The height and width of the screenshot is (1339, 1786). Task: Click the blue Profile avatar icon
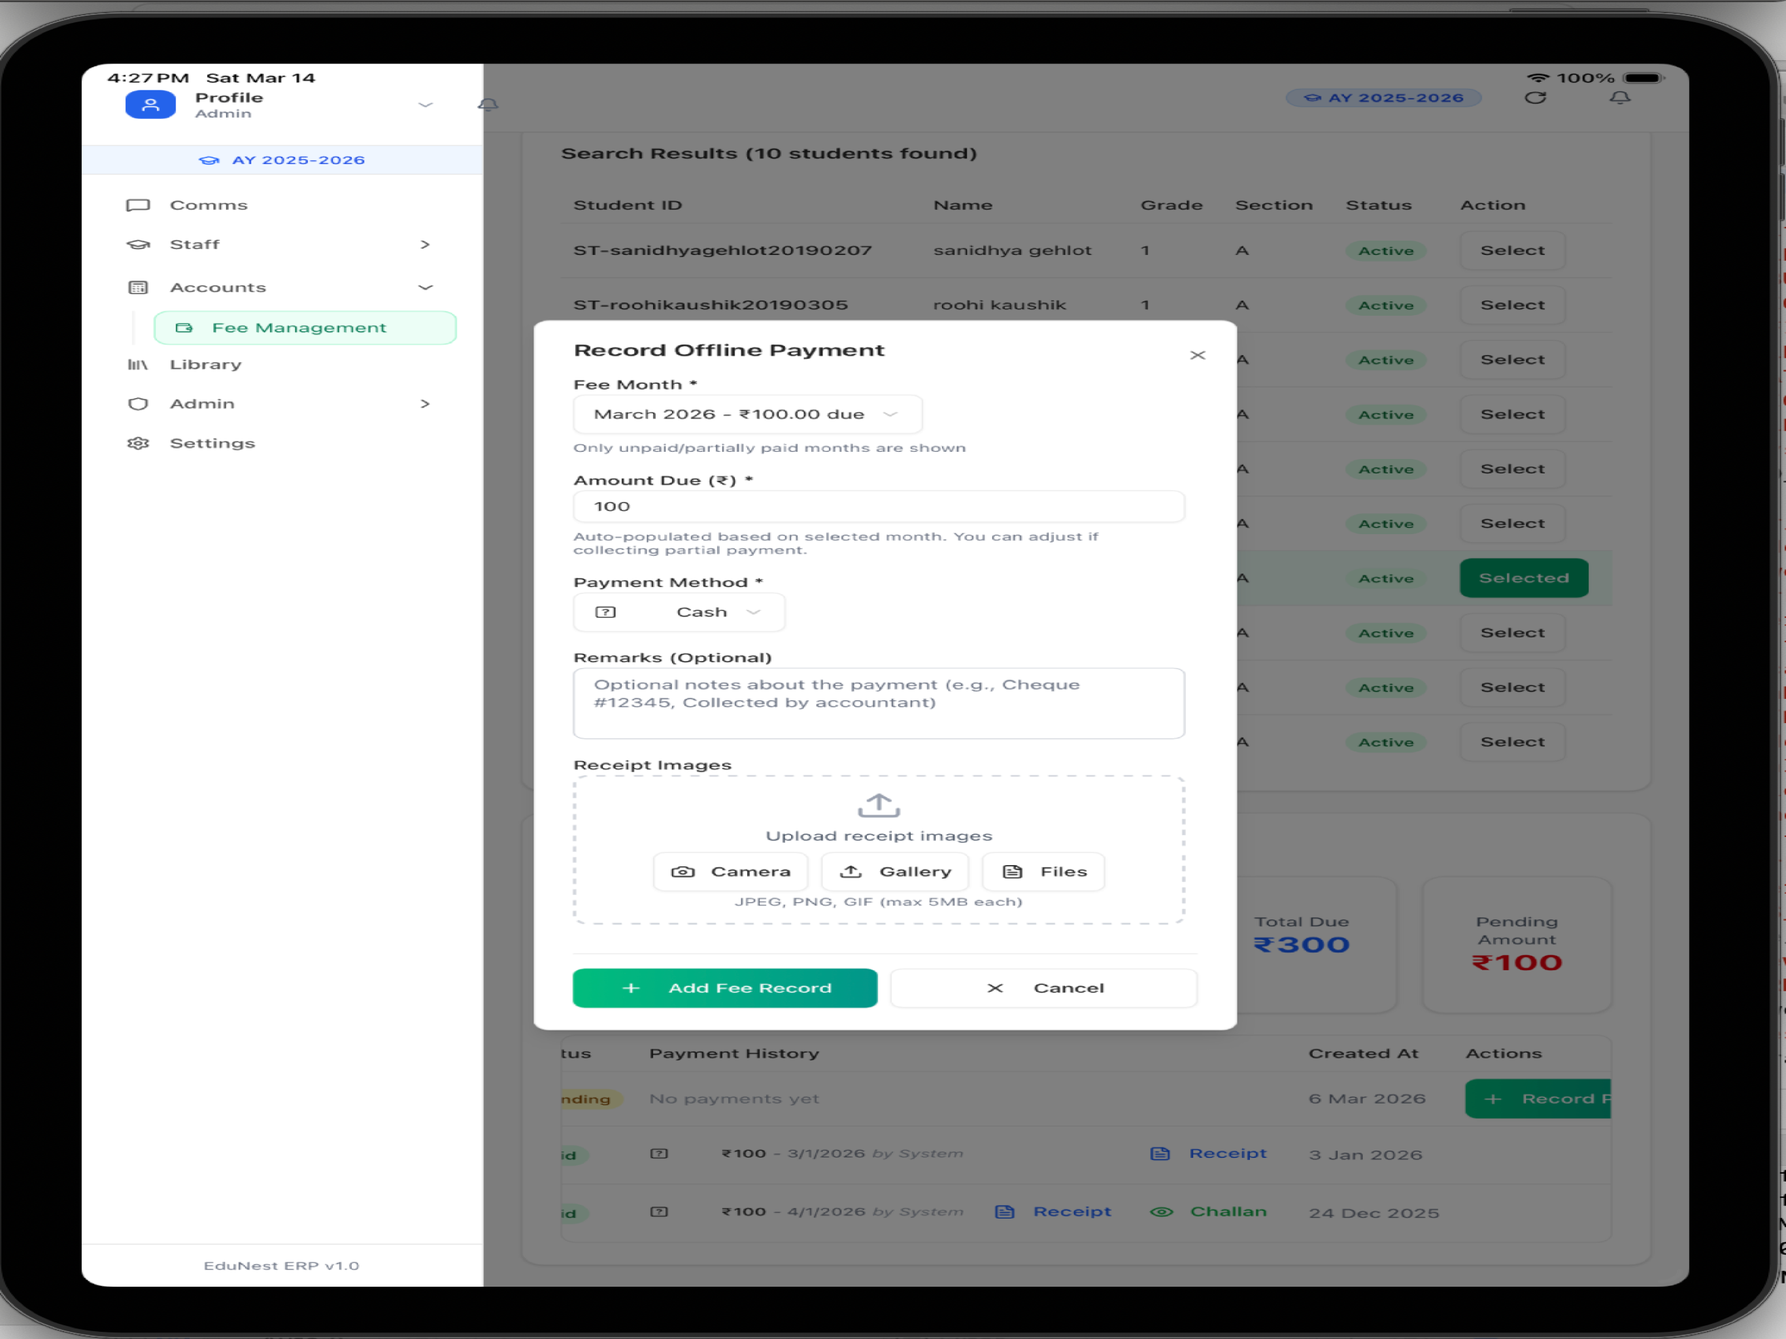point(150,105)
